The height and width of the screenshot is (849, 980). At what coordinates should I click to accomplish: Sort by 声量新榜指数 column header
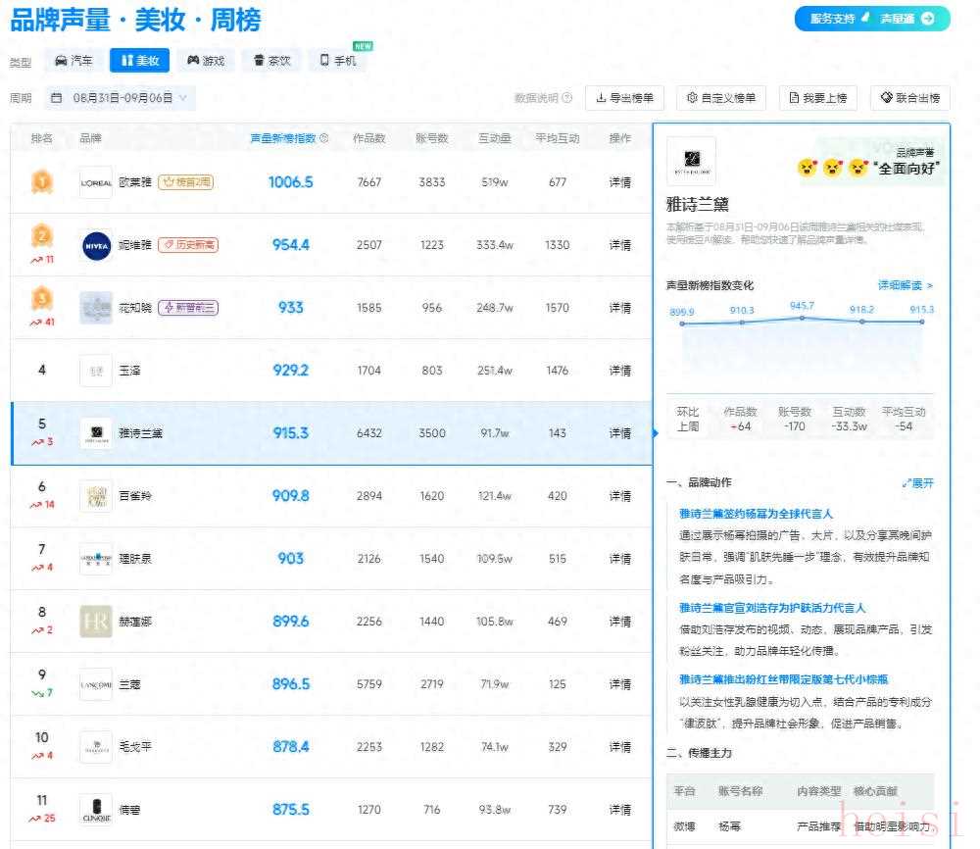click(283, 138)
